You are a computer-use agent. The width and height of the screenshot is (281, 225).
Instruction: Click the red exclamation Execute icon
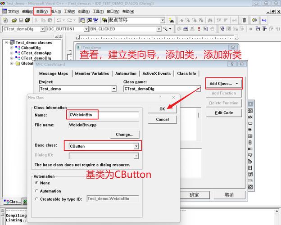pyautogui.click(x=199, y=29)
